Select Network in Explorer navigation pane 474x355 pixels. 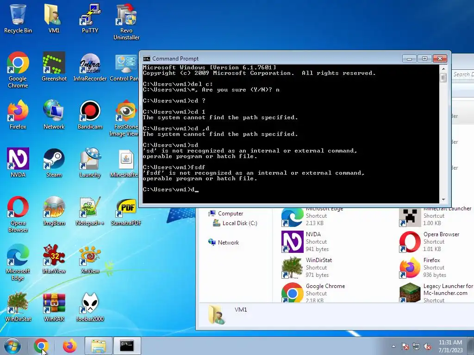click(224, 242)
